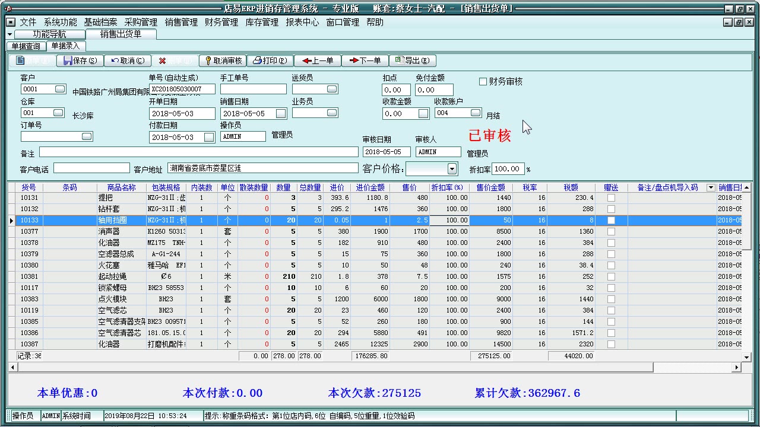Click the 新单 document icon
The height and width of the screenshot is (427, 760).
pyautogui.click(x=21, y=60)
